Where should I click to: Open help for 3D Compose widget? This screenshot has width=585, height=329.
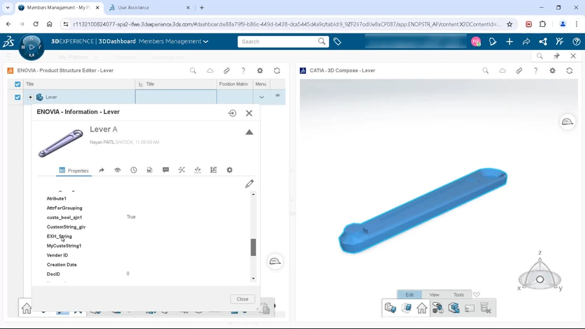tap(536, 71)
